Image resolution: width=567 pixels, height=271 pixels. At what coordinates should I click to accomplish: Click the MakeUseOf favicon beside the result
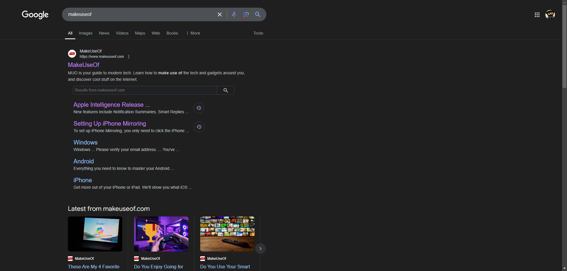point(72,54)
